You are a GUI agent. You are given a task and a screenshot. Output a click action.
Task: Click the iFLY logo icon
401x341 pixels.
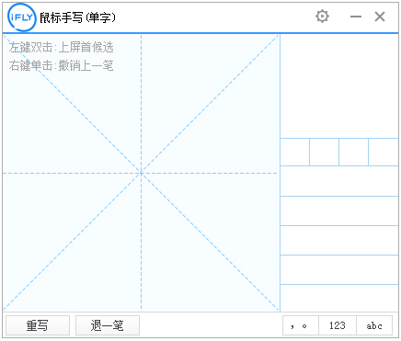coord(22,17)
